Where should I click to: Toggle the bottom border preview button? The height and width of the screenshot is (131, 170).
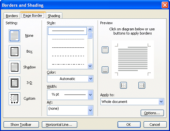105,70
